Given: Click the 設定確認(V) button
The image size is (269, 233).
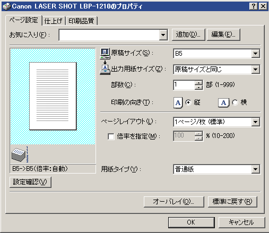Looking at the screenshot, I should coord(30,182).
